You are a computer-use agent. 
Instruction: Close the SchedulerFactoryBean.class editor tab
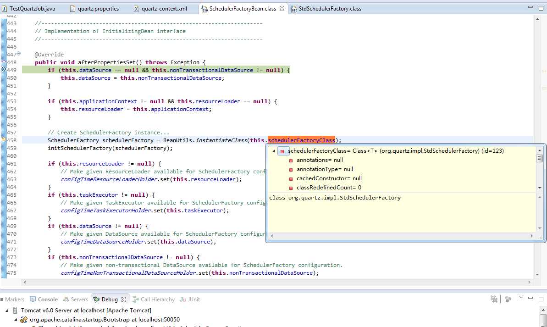[282, 9]
